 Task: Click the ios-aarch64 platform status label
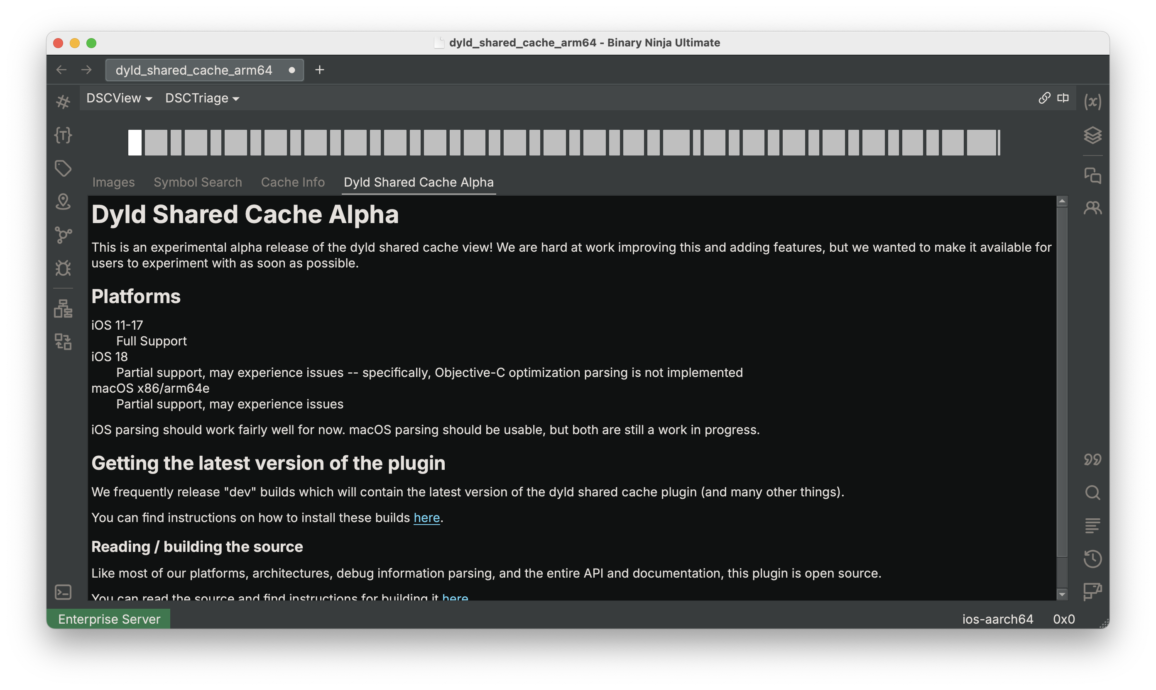coord(998,619)
